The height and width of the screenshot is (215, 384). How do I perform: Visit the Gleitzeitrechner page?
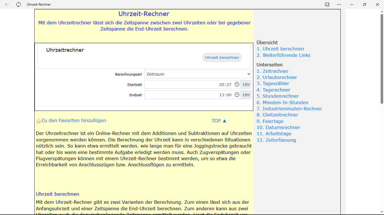(x=277, y=115)
